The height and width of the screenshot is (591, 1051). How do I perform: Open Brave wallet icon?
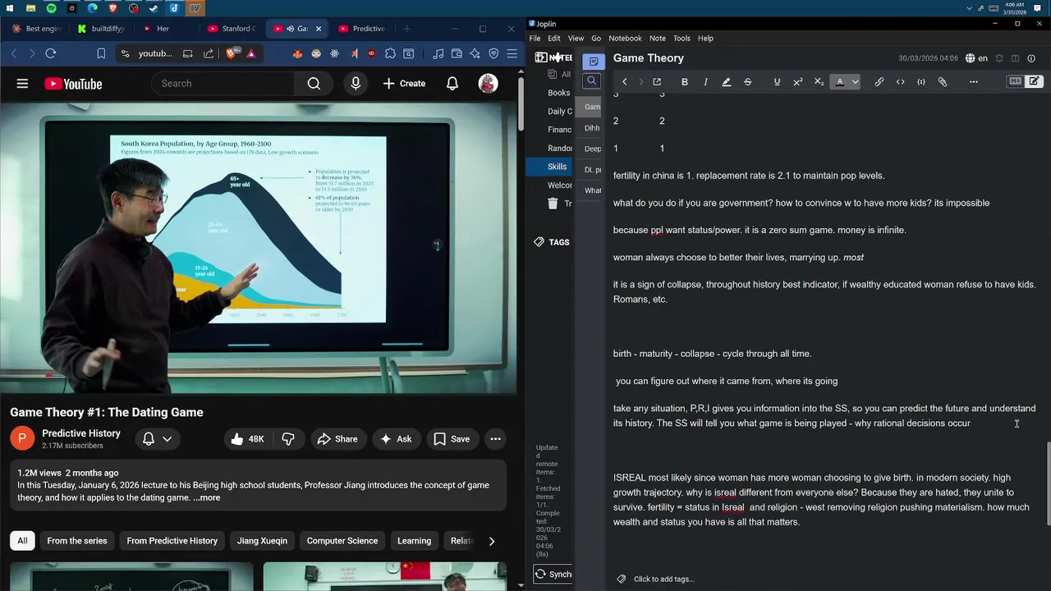point(457,53)
